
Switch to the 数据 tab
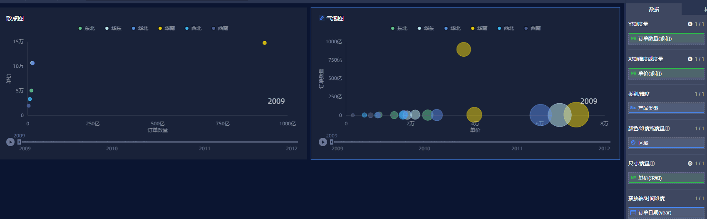(654, 9)
